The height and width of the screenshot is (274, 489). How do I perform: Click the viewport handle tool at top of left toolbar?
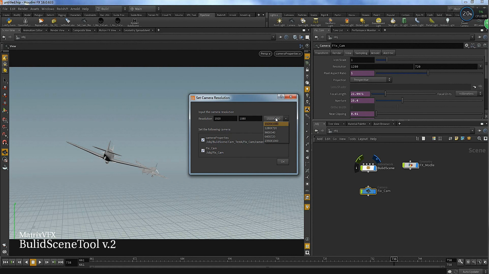(5, 58)
